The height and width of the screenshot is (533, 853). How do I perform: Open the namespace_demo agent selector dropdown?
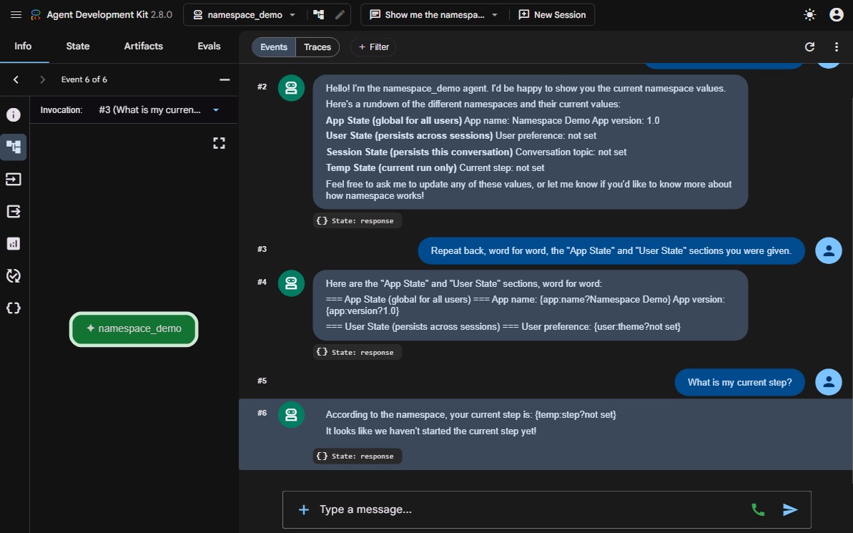[x=245, y=15]
